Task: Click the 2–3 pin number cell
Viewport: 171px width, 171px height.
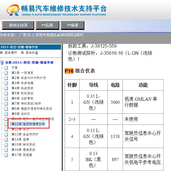Action: [72, 119]
